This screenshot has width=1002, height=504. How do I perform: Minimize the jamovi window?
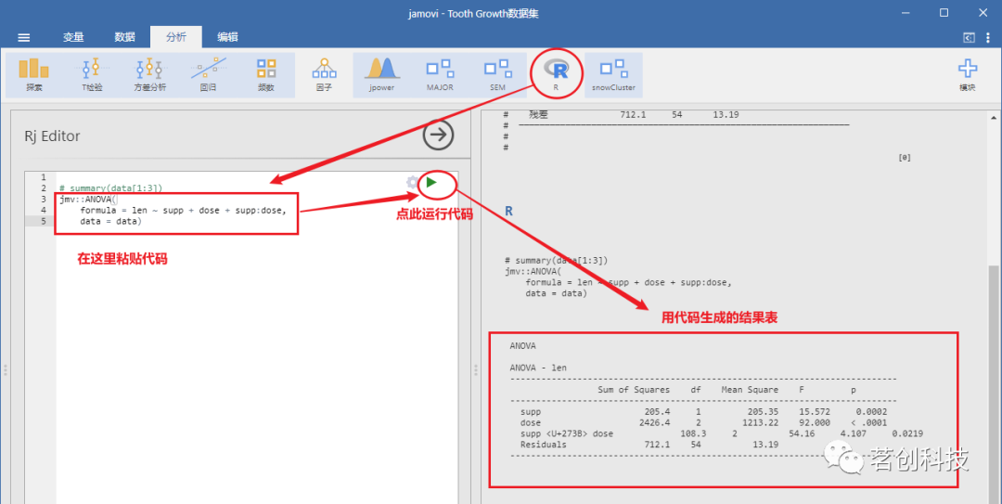click(905, 13)
